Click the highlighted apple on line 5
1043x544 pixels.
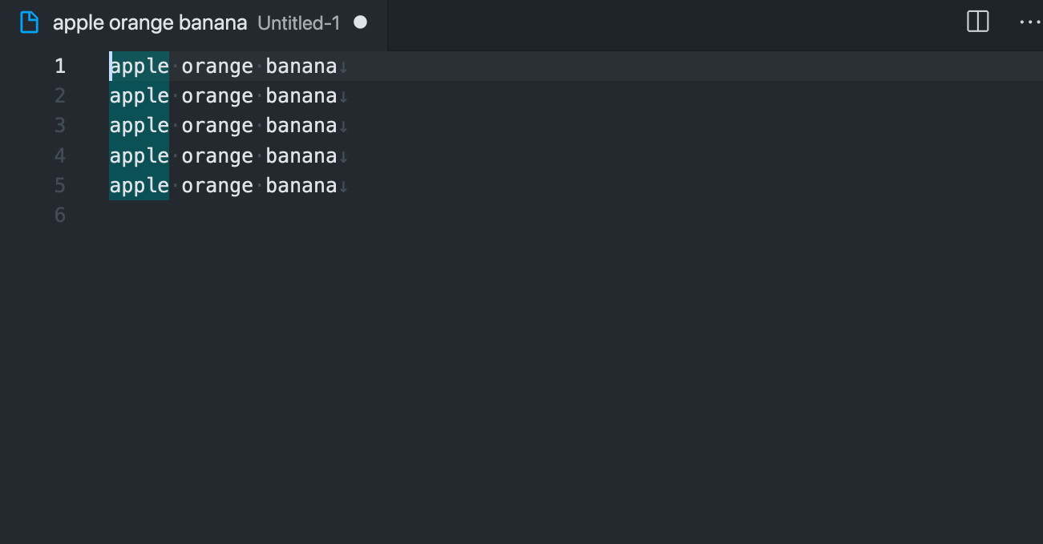pos(139,186)
